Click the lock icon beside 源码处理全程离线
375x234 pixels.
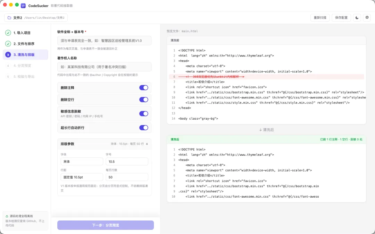(7, 216)
